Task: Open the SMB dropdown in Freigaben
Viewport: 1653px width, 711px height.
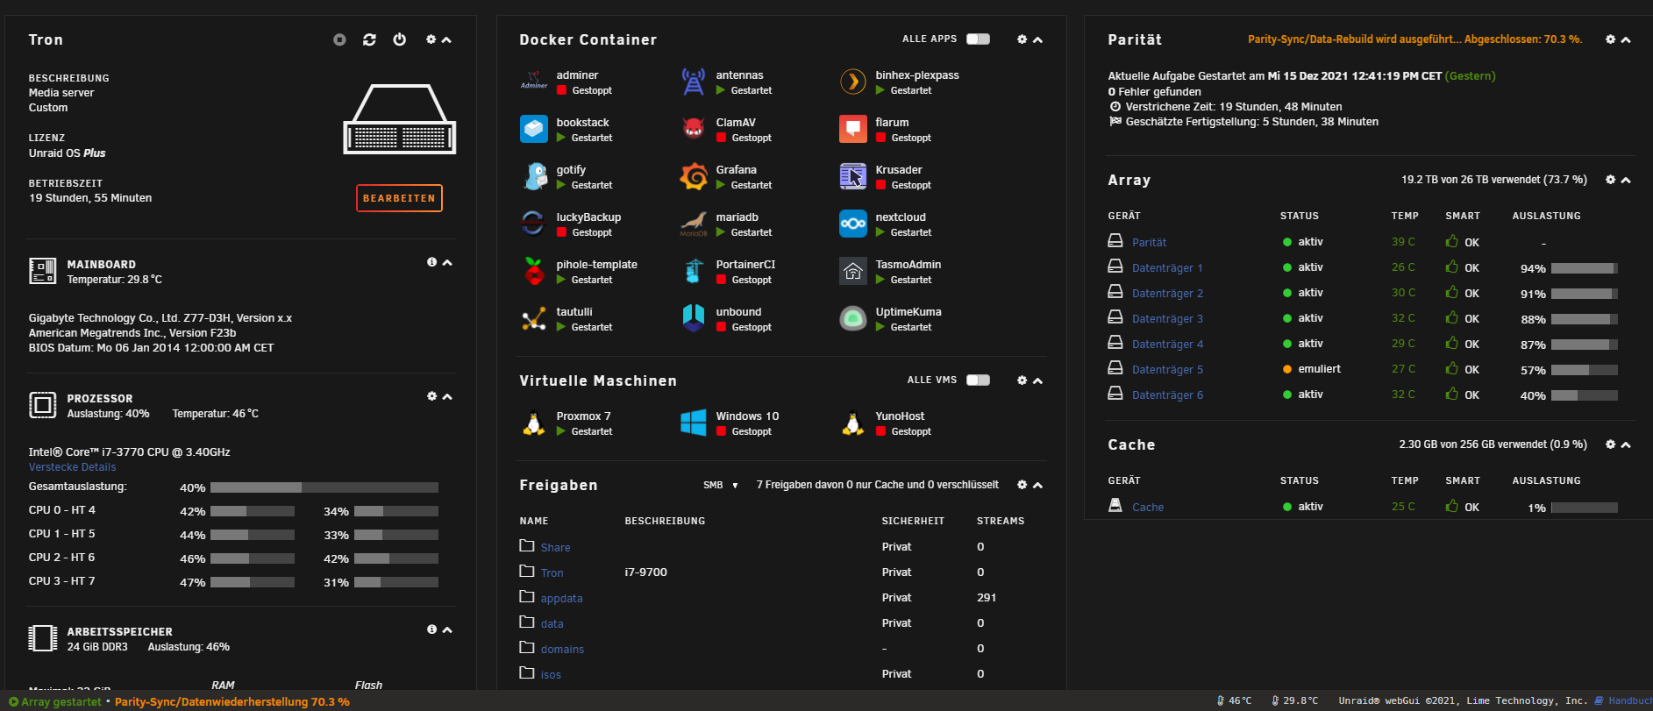Action: coord(721,485)
